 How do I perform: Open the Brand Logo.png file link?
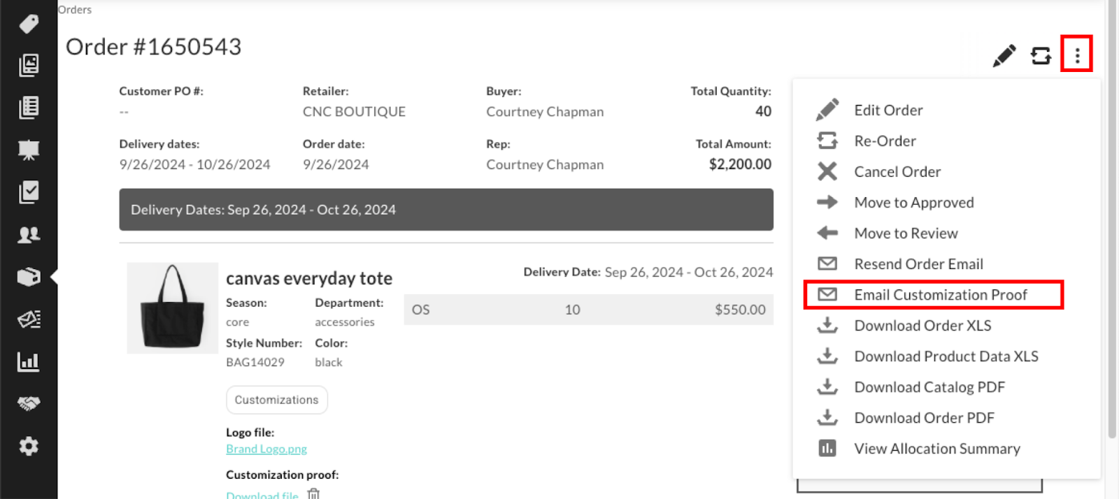[266, 449]
